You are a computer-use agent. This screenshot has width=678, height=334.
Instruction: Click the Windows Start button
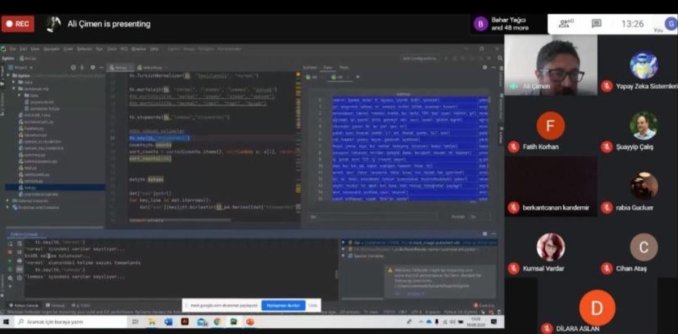pos(7,322)
